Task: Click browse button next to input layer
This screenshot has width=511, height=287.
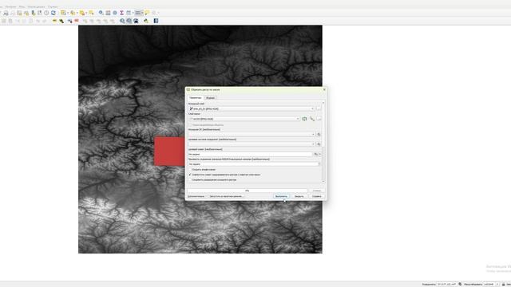Action: [x=319, y=108]
